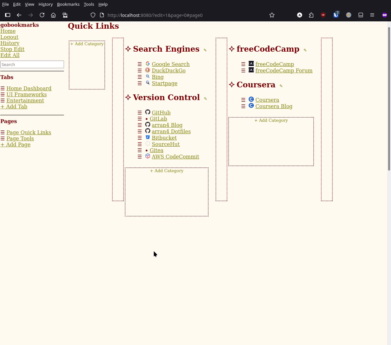Open the Bookmarks menu
This screenshot has height=345, width=391.
pyautogui.click(x=68, y=4)
